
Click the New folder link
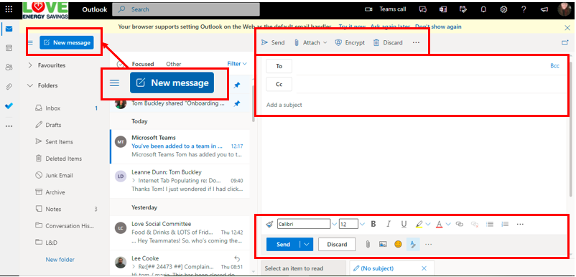coord(60,259)
